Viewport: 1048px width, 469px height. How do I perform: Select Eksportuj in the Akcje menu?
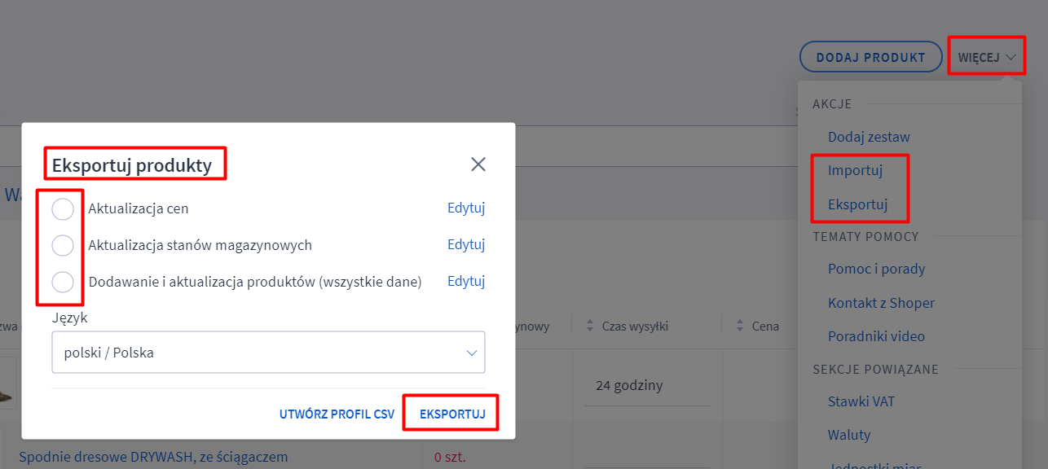point(857,204)
